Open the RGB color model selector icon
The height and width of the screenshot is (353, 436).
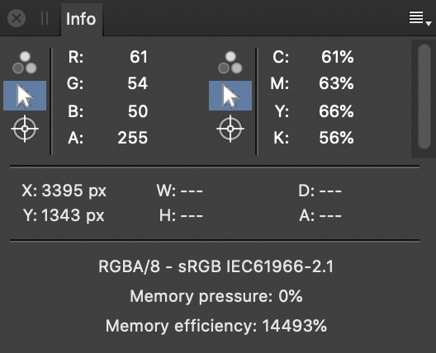coord(25,63)
